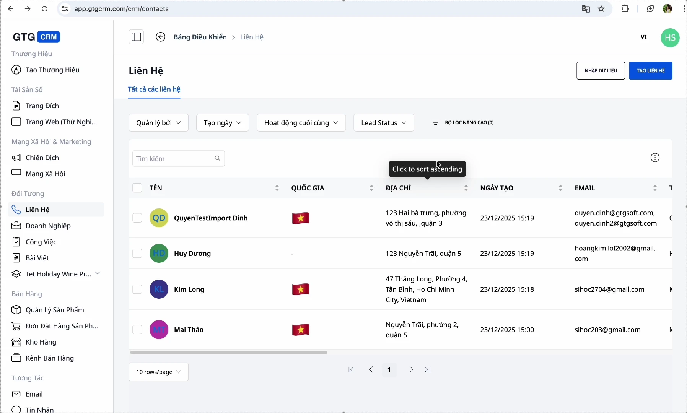Viewport: 687px width, 413px height.
Task: Expand the Lead Status filter
Action: click(x=384, y=123)
